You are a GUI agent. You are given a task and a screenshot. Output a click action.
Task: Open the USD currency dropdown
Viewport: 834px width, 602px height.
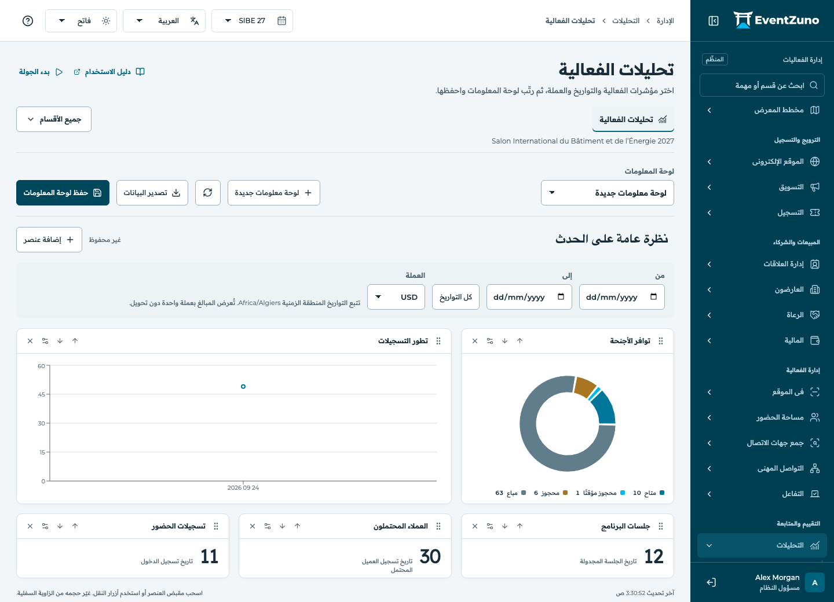pos(396,297)
